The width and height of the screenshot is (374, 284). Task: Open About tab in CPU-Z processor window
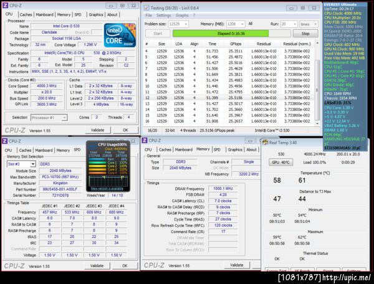coord(112,14)
